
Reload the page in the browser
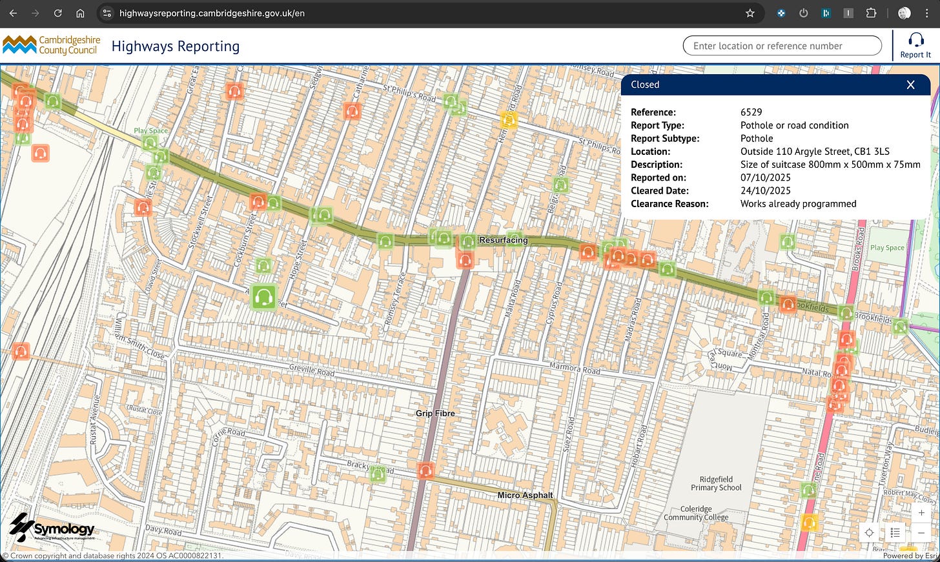[57, 13]
